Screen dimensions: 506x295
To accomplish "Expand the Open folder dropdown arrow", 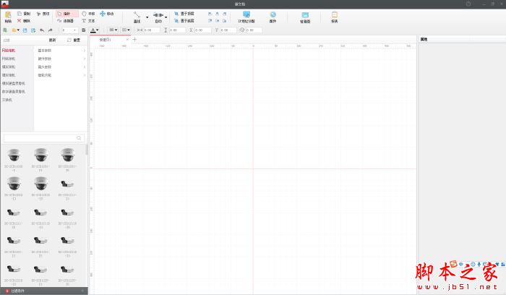I will (x=18, y=30).
